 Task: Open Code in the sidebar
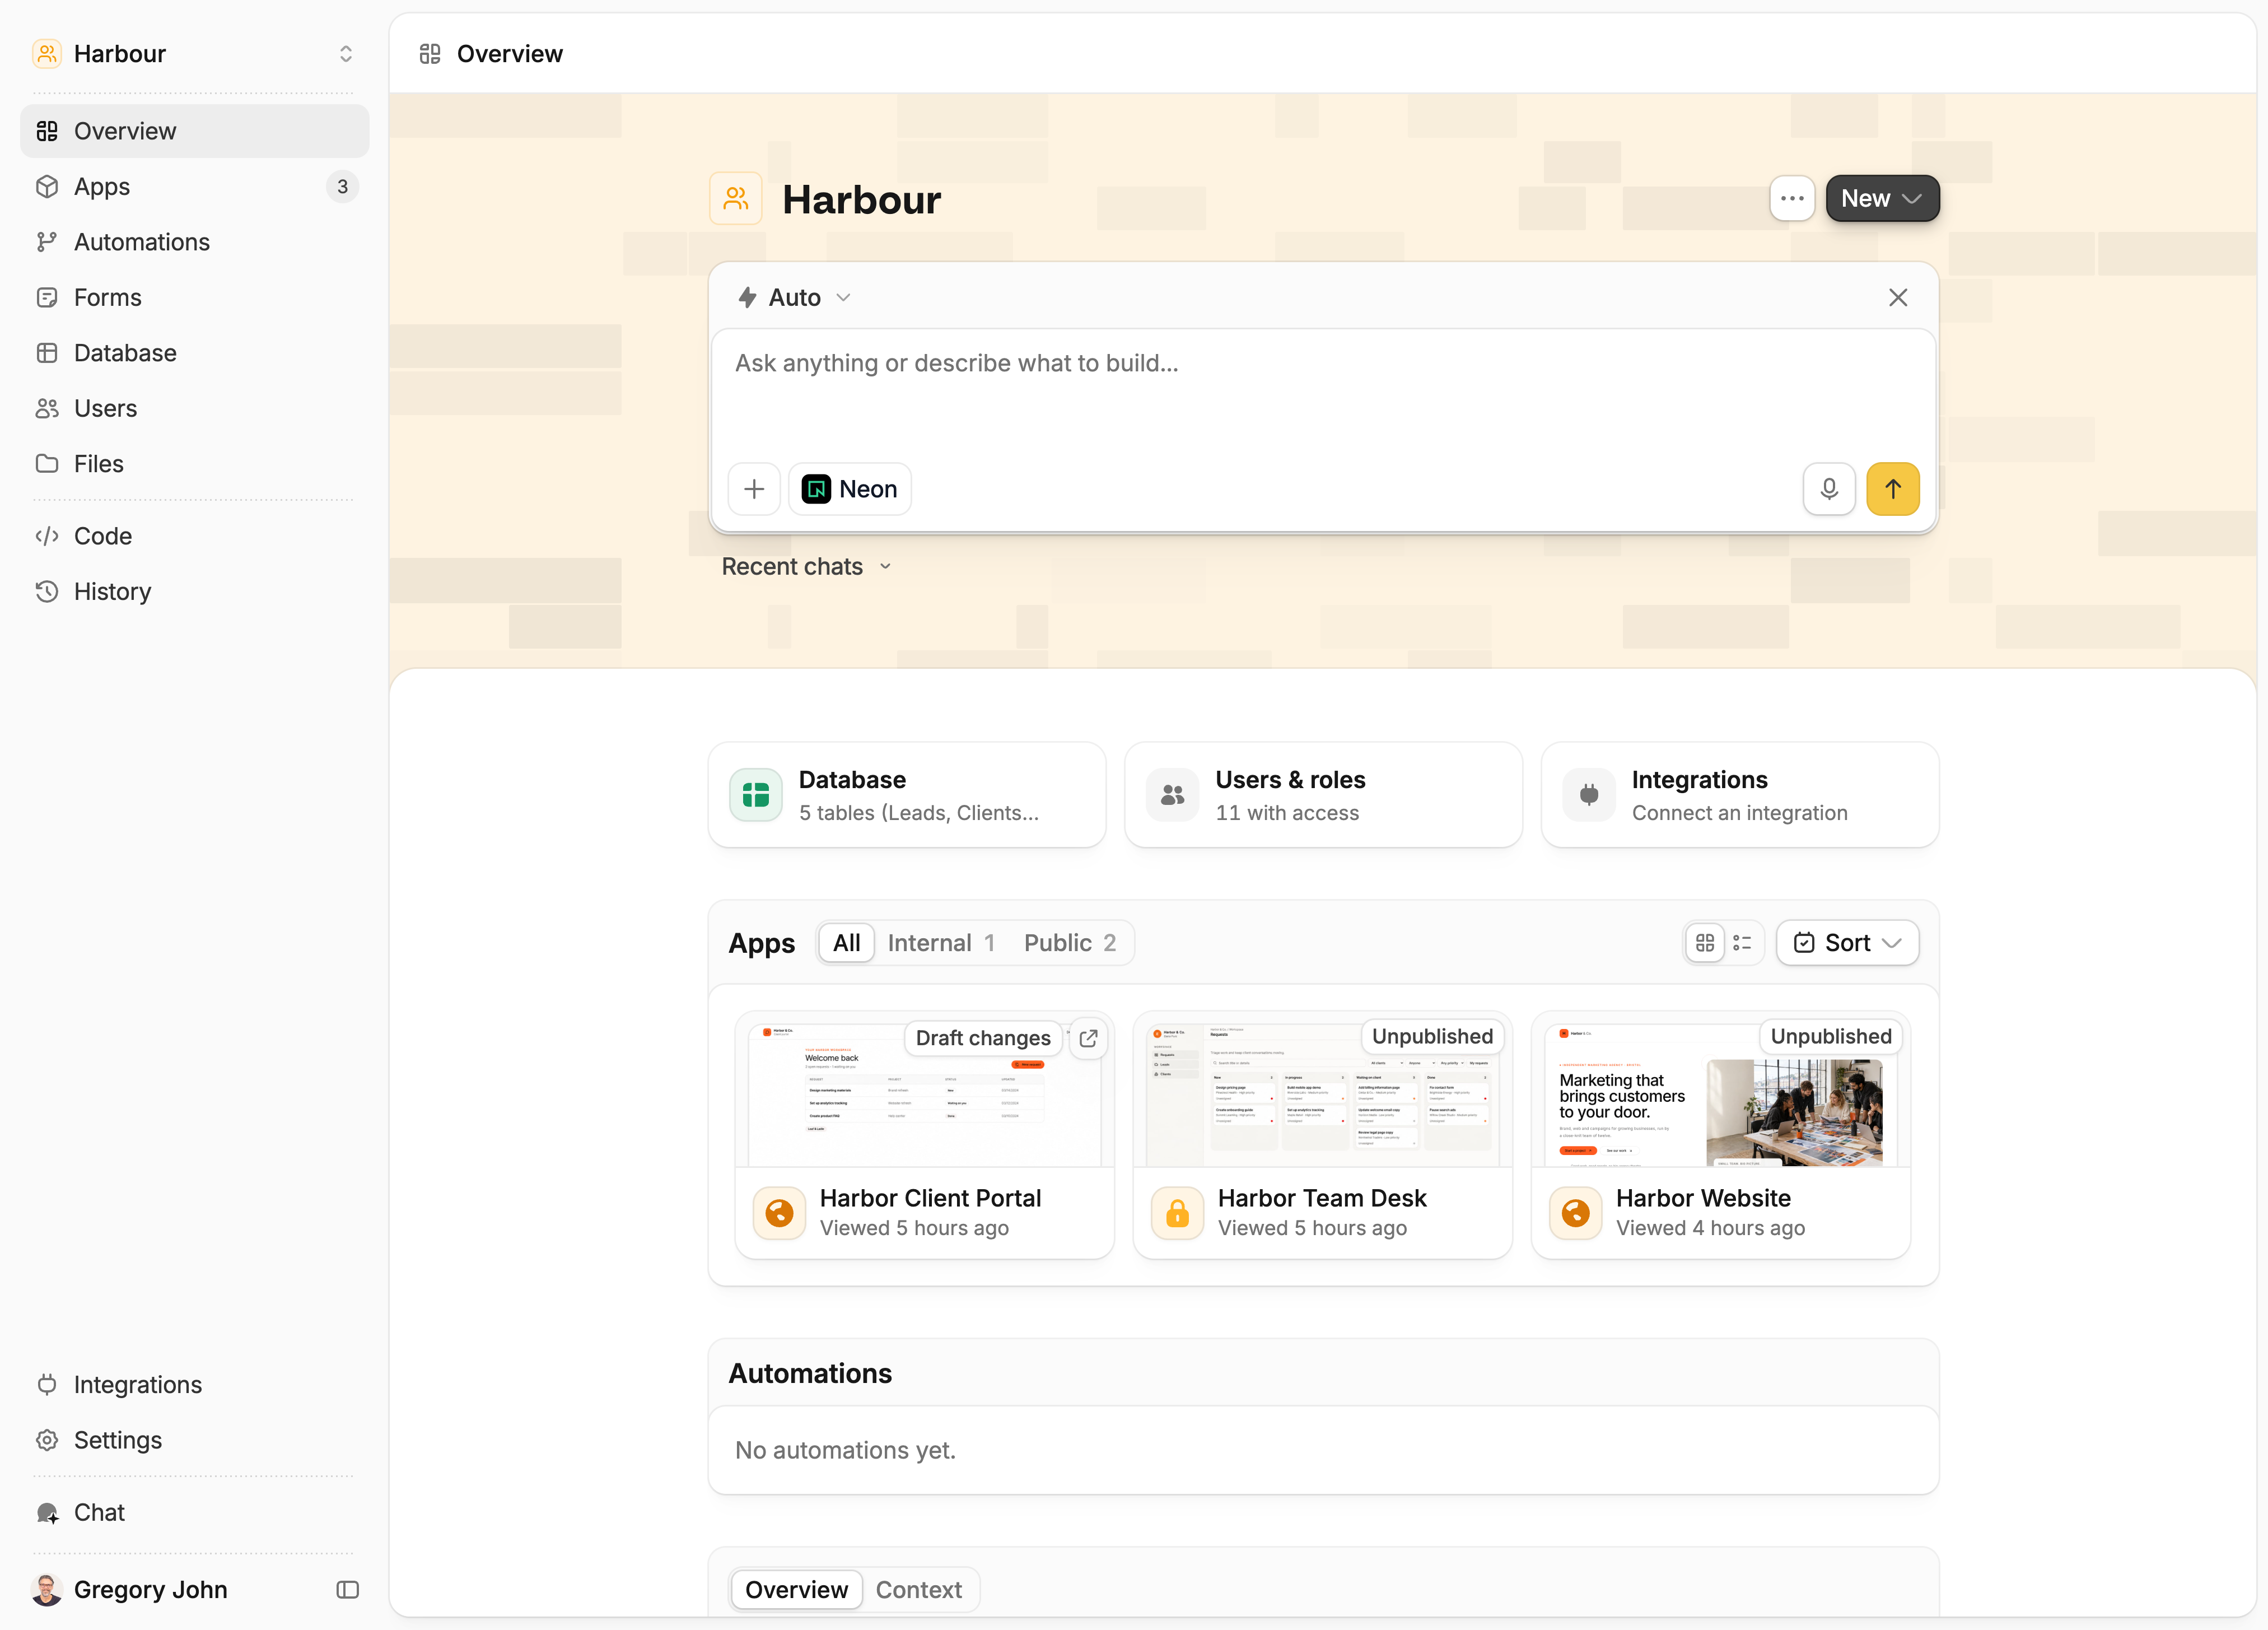coord(194,536)
